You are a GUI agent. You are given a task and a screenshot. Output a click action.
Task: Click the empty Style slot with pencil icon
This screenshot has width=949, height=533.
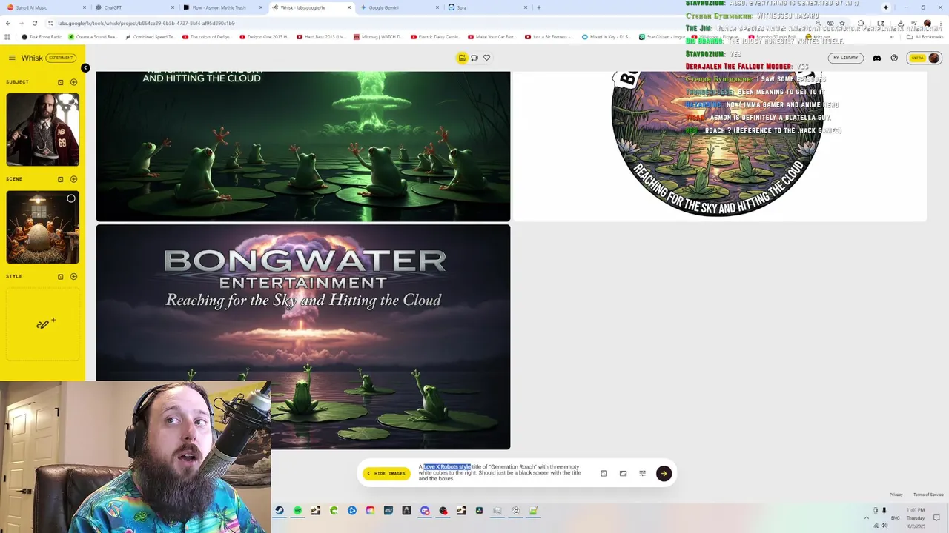[x=43, y=324]
